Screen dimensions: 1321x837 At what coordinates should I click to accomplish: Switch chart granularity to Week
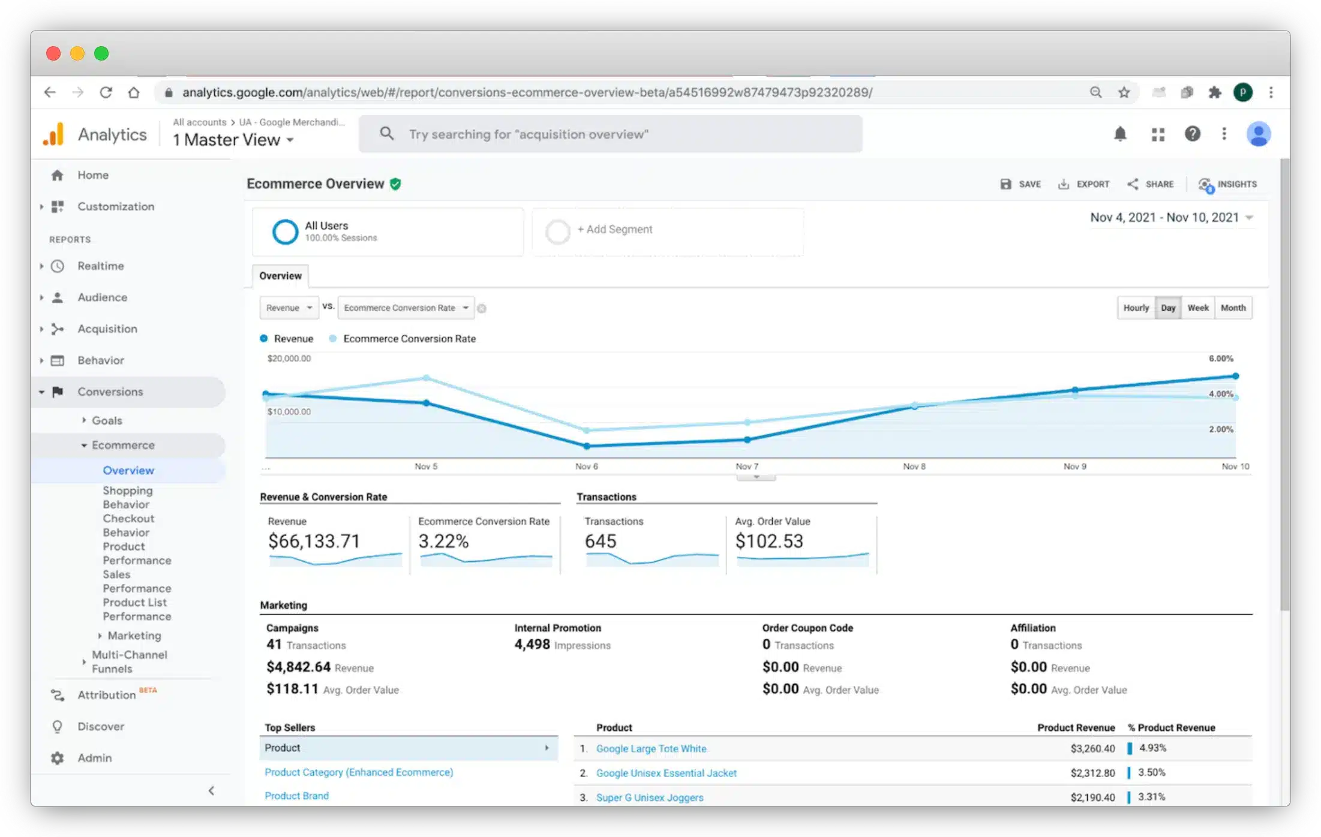(x=1197, y=308)
